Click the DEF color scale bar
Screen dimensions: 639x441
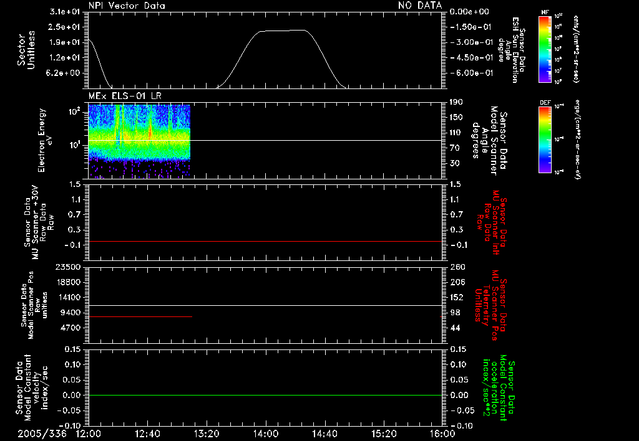click(x=545, y=140)
